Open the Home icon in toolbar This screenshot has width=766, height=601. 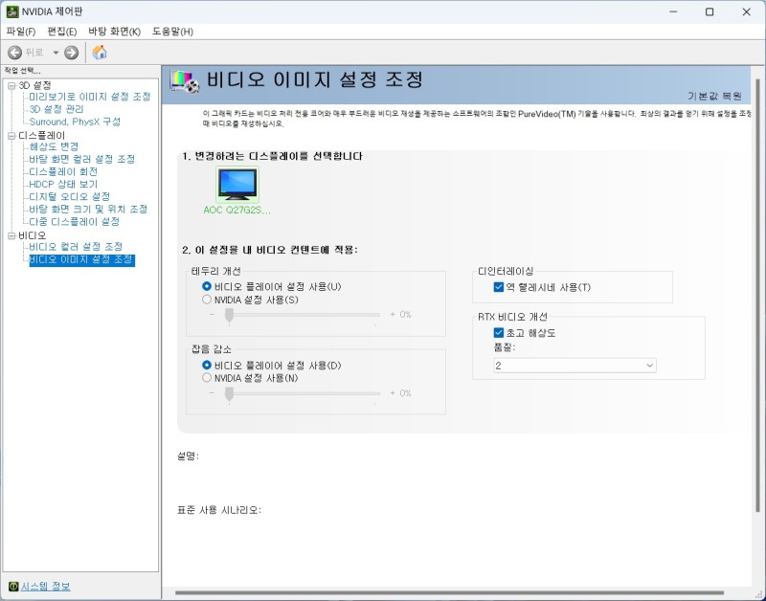click(x=100, y=53)
